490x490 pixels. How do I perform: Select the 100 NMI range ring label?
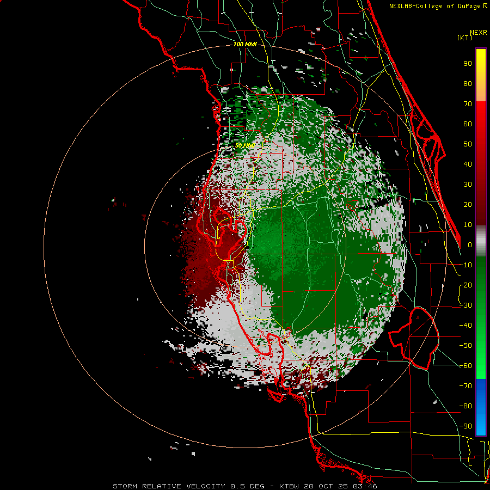(245, 45)
